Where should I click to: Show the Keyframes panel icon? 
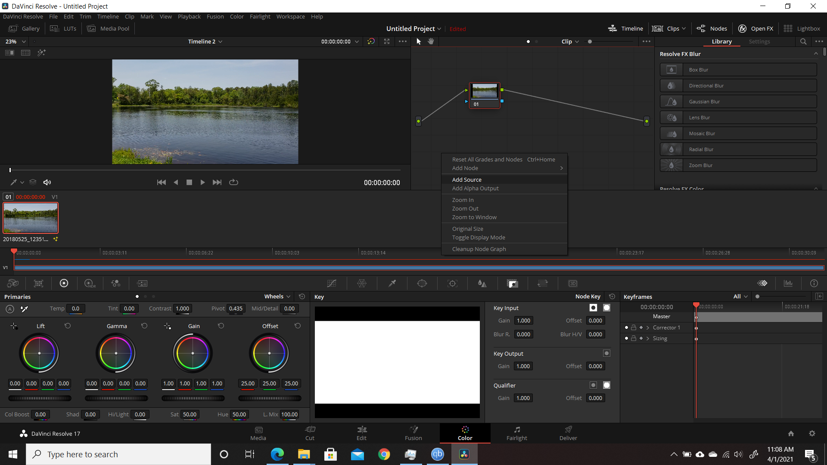[762, 283]
